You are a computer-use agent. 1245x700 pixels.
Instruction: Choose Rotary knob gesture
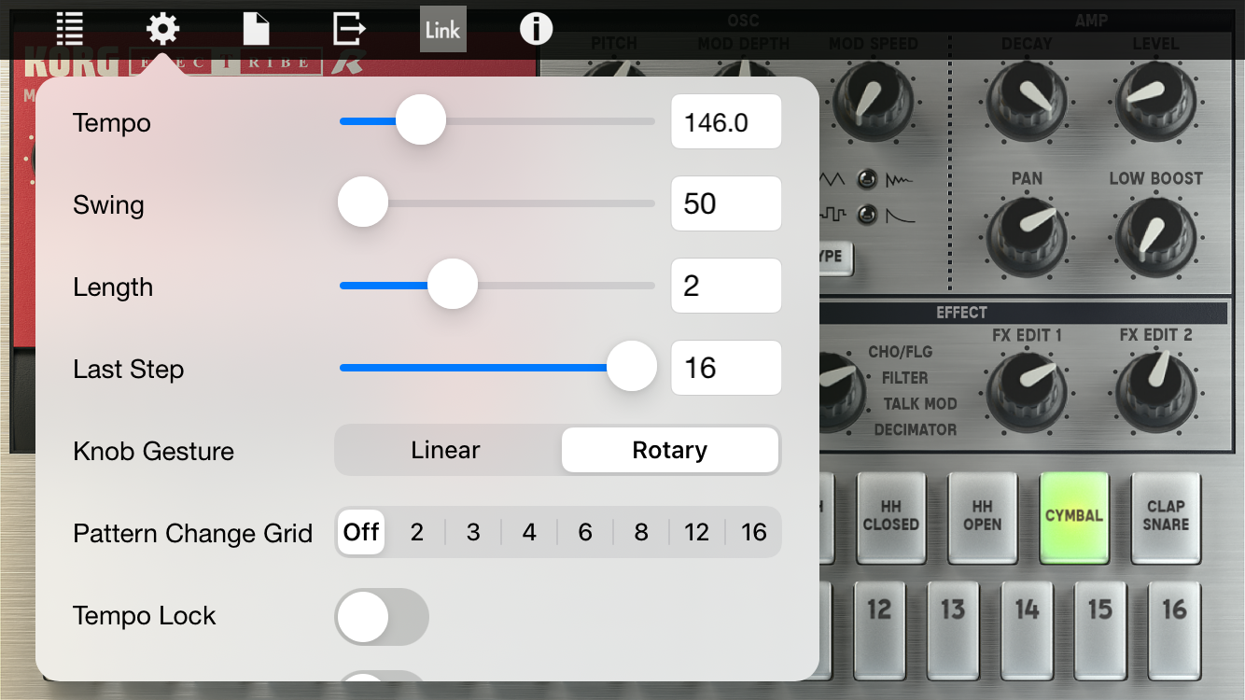670,451
